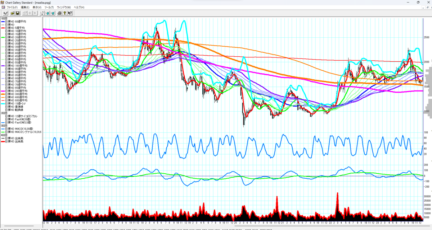Image resolution: width=432 pixels, height=230 pixels.
Task: Click the greyed rotate arrows toolbar icon
Action: [42, 13]
